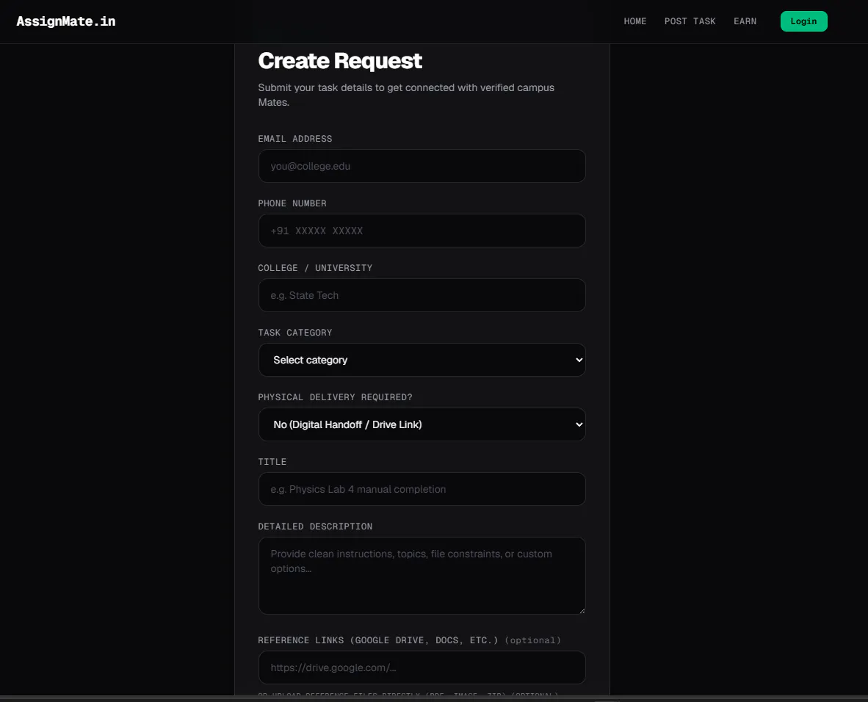The width and height of the screenshot is (868, 702).
Task: Open the AssignMate.in logo link
Action: pos(66,21)
